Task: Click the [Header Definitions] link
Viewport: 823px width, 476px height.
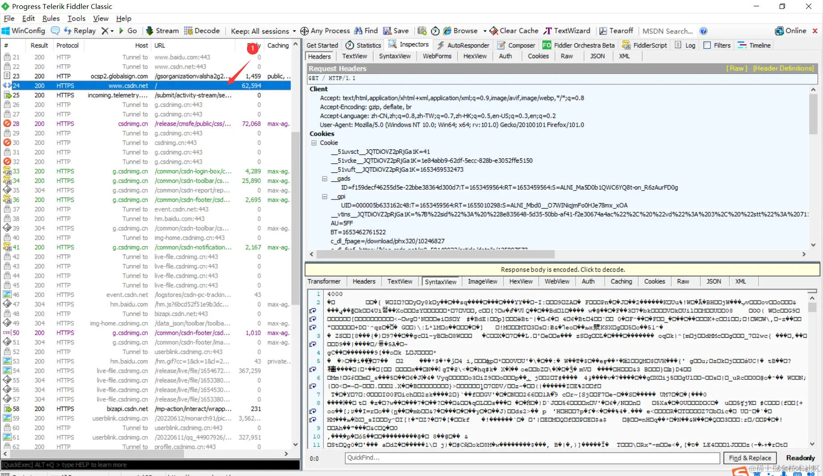Action: pyautogui.click(x=784, y=68)
